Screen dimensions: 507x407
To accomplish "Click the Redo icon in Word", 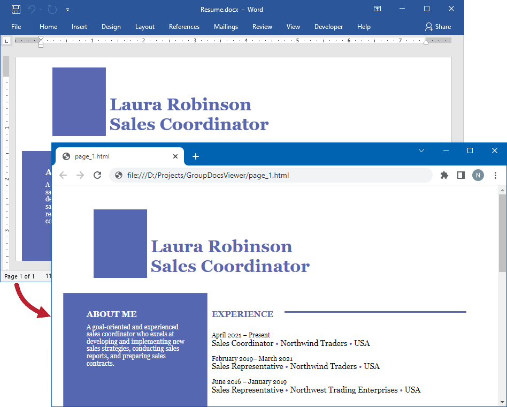I will tap(52, 10).
